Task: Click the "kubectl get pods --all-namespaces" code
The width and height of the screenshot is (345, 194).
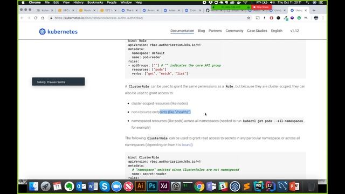Action: [273, 121]
